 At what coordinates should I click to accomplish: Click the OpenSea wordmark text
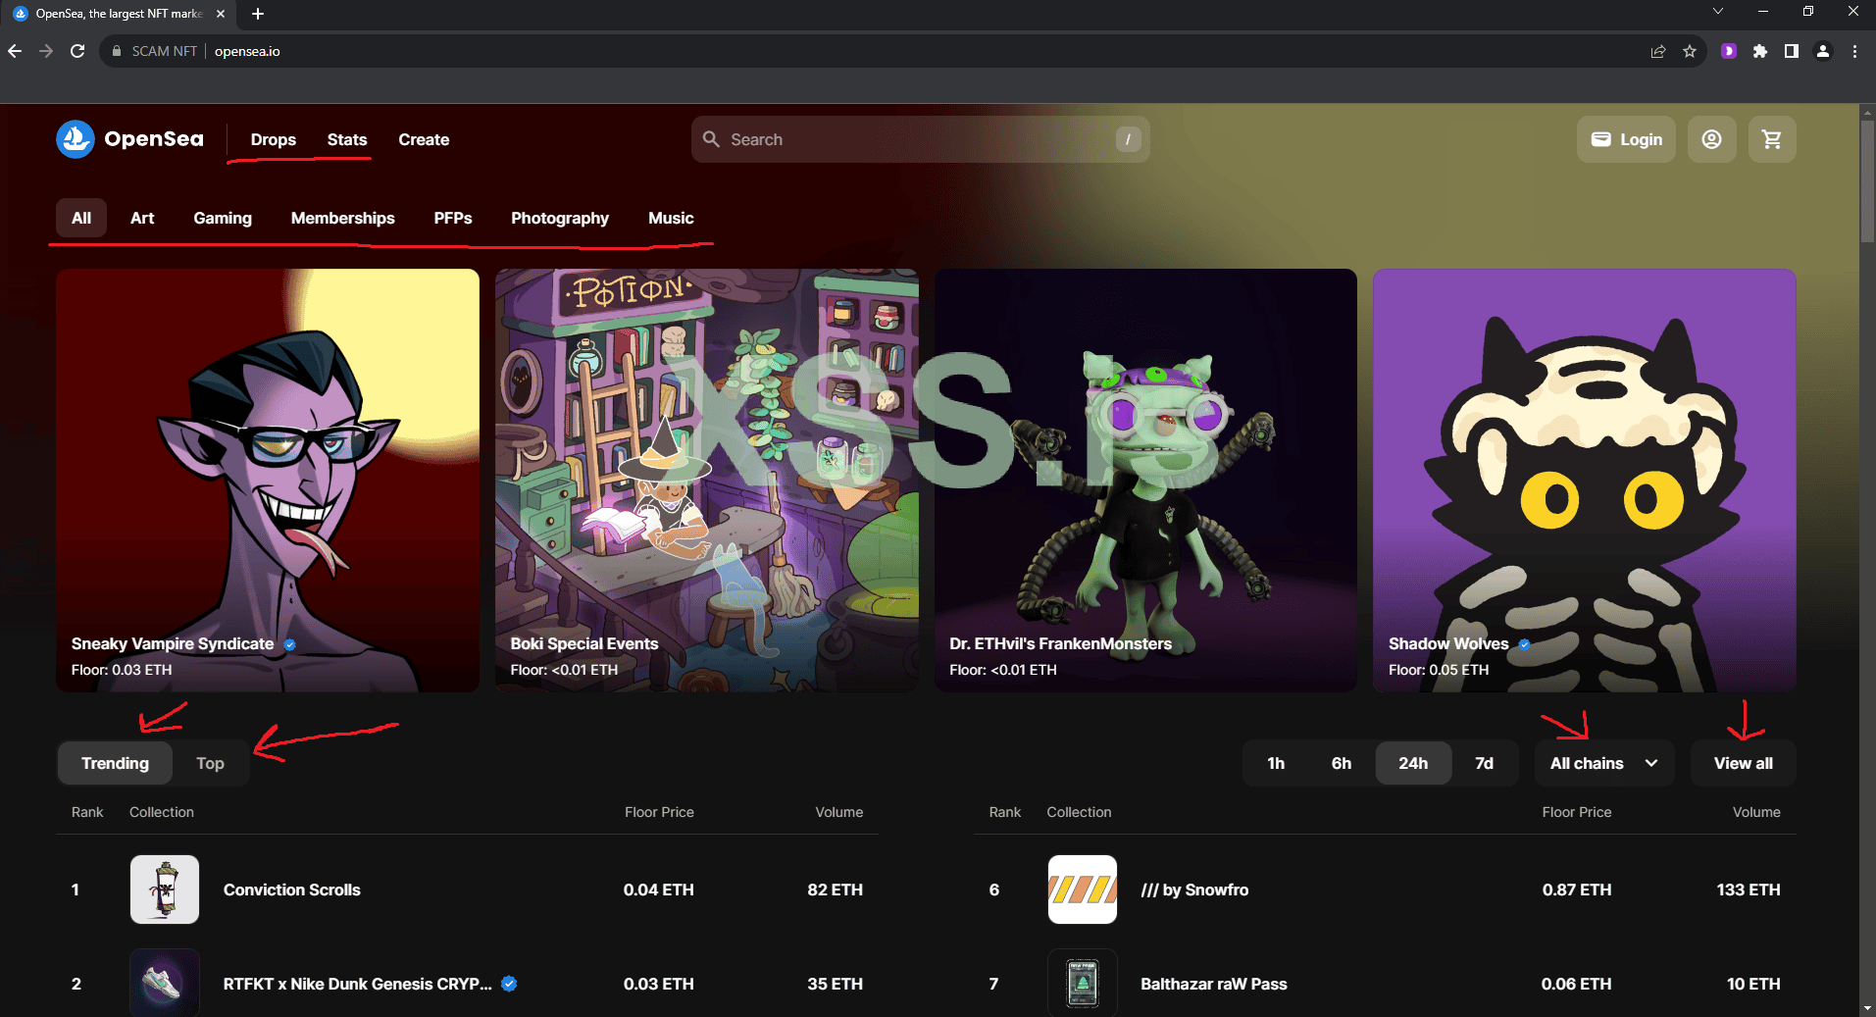point(154,139)
